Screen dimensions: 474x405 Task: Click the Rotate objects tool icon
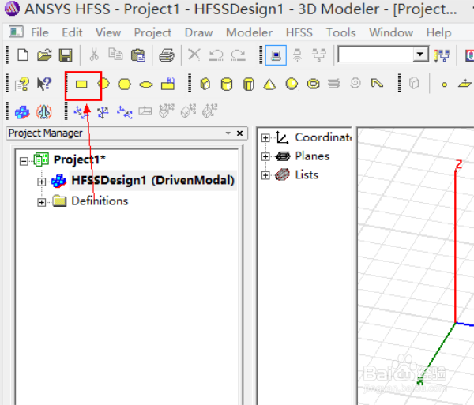click(103, 112)
